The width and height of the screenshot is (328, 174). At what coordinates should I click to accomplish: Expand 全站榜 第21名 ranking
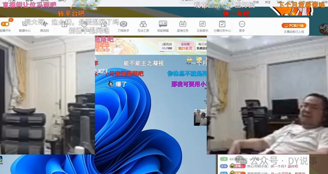coord(185,46)
